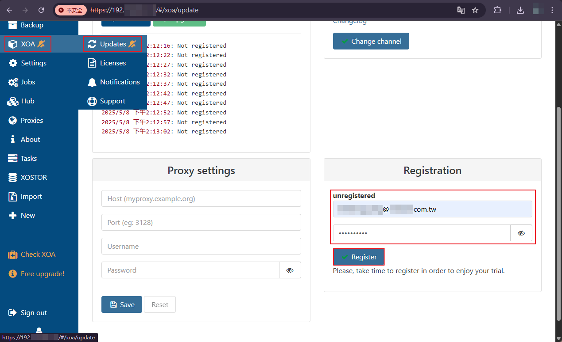This screenshot has height=342, width=562.
Task: Open the Notifications submenu entry
Action: pyautogui.click(x=113, y=82)
